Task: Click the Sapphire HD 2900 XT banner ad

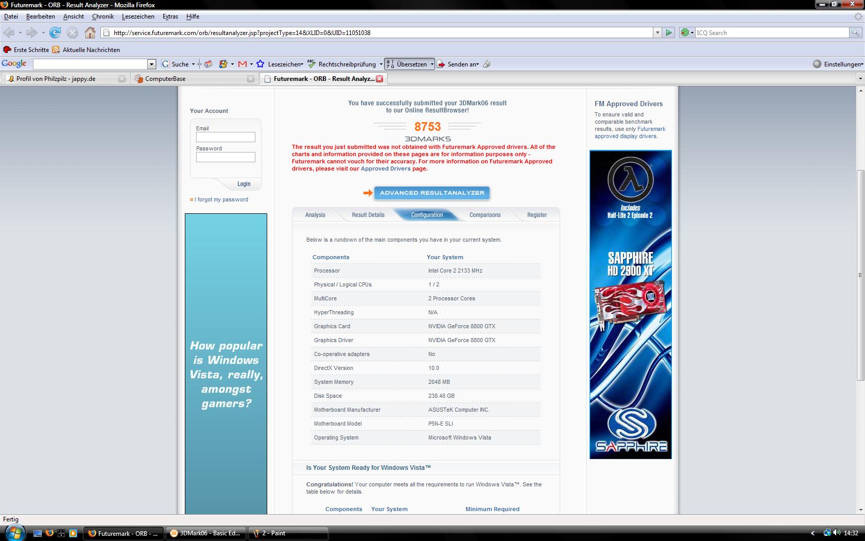Action: click(631, 305)
